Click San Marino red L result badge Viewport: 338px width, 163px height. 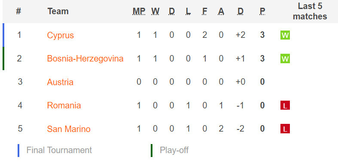click(285, 129)
